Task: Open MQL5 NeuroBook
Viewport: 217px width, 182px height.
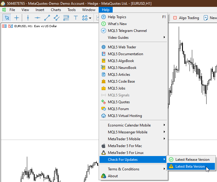Action: [133, 67]
